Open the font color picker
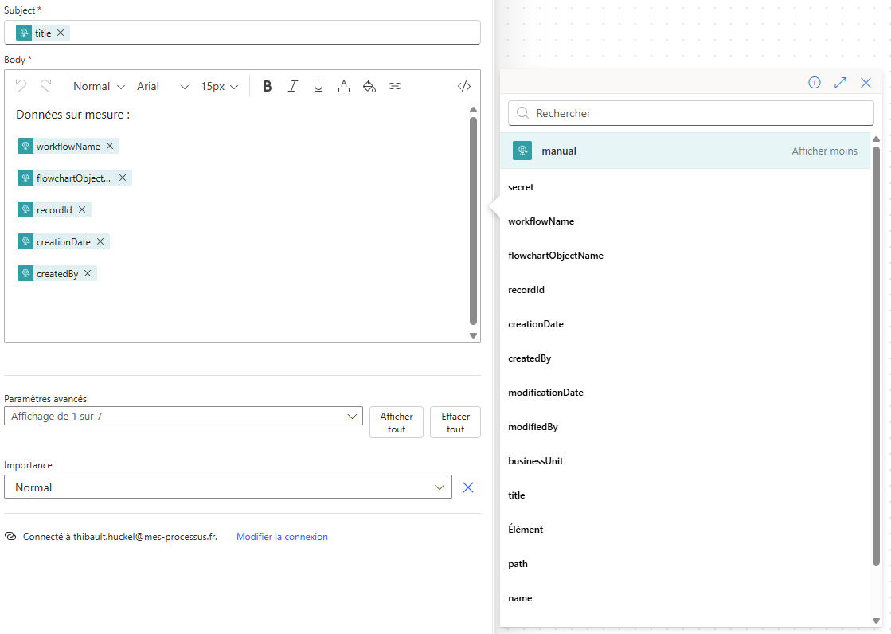Image resolution: width=891 pixels, height=634 pixels. tap(343, 86)
